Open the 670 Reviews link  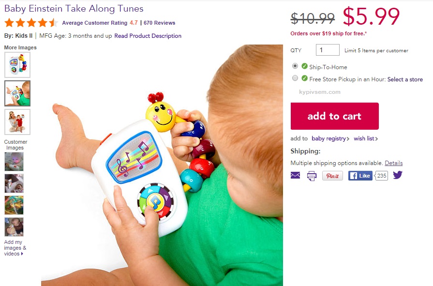159,23
